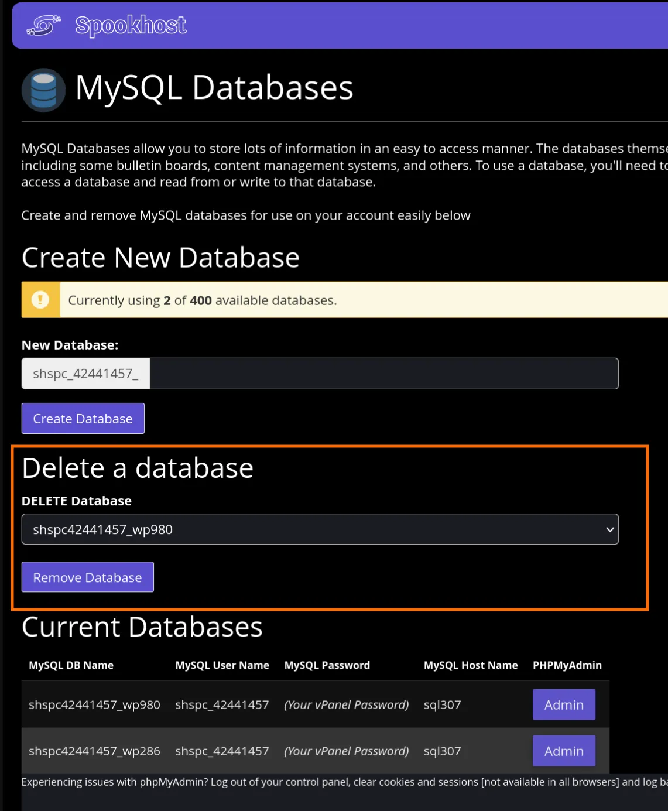The height and width of the screenshot is (811, 668).
Task: Click the New Database: label
Action: tap(70, 345)
